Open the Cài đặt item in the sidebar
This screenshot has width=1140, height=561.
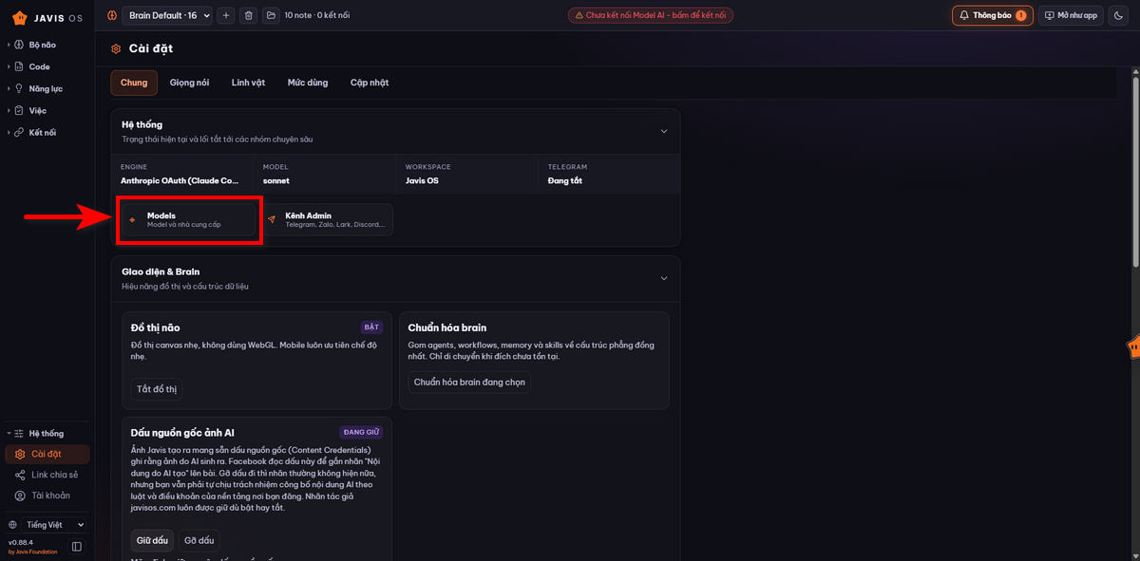[x=47, y=454]
